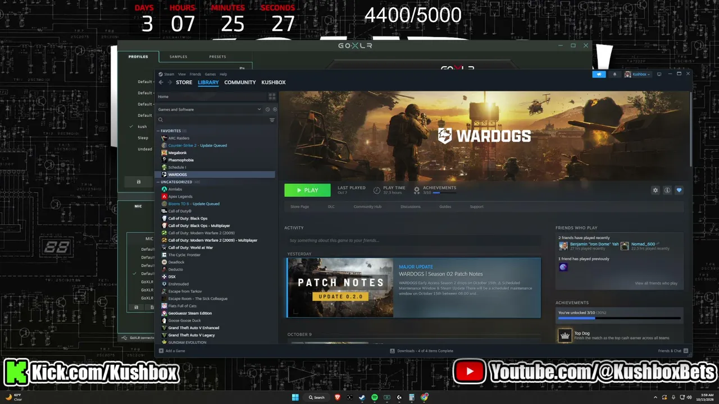The height and width of the screenshot is (404, 719).
Task: Click Add a Game at bottom left
Action: click(x=172, y=351)
